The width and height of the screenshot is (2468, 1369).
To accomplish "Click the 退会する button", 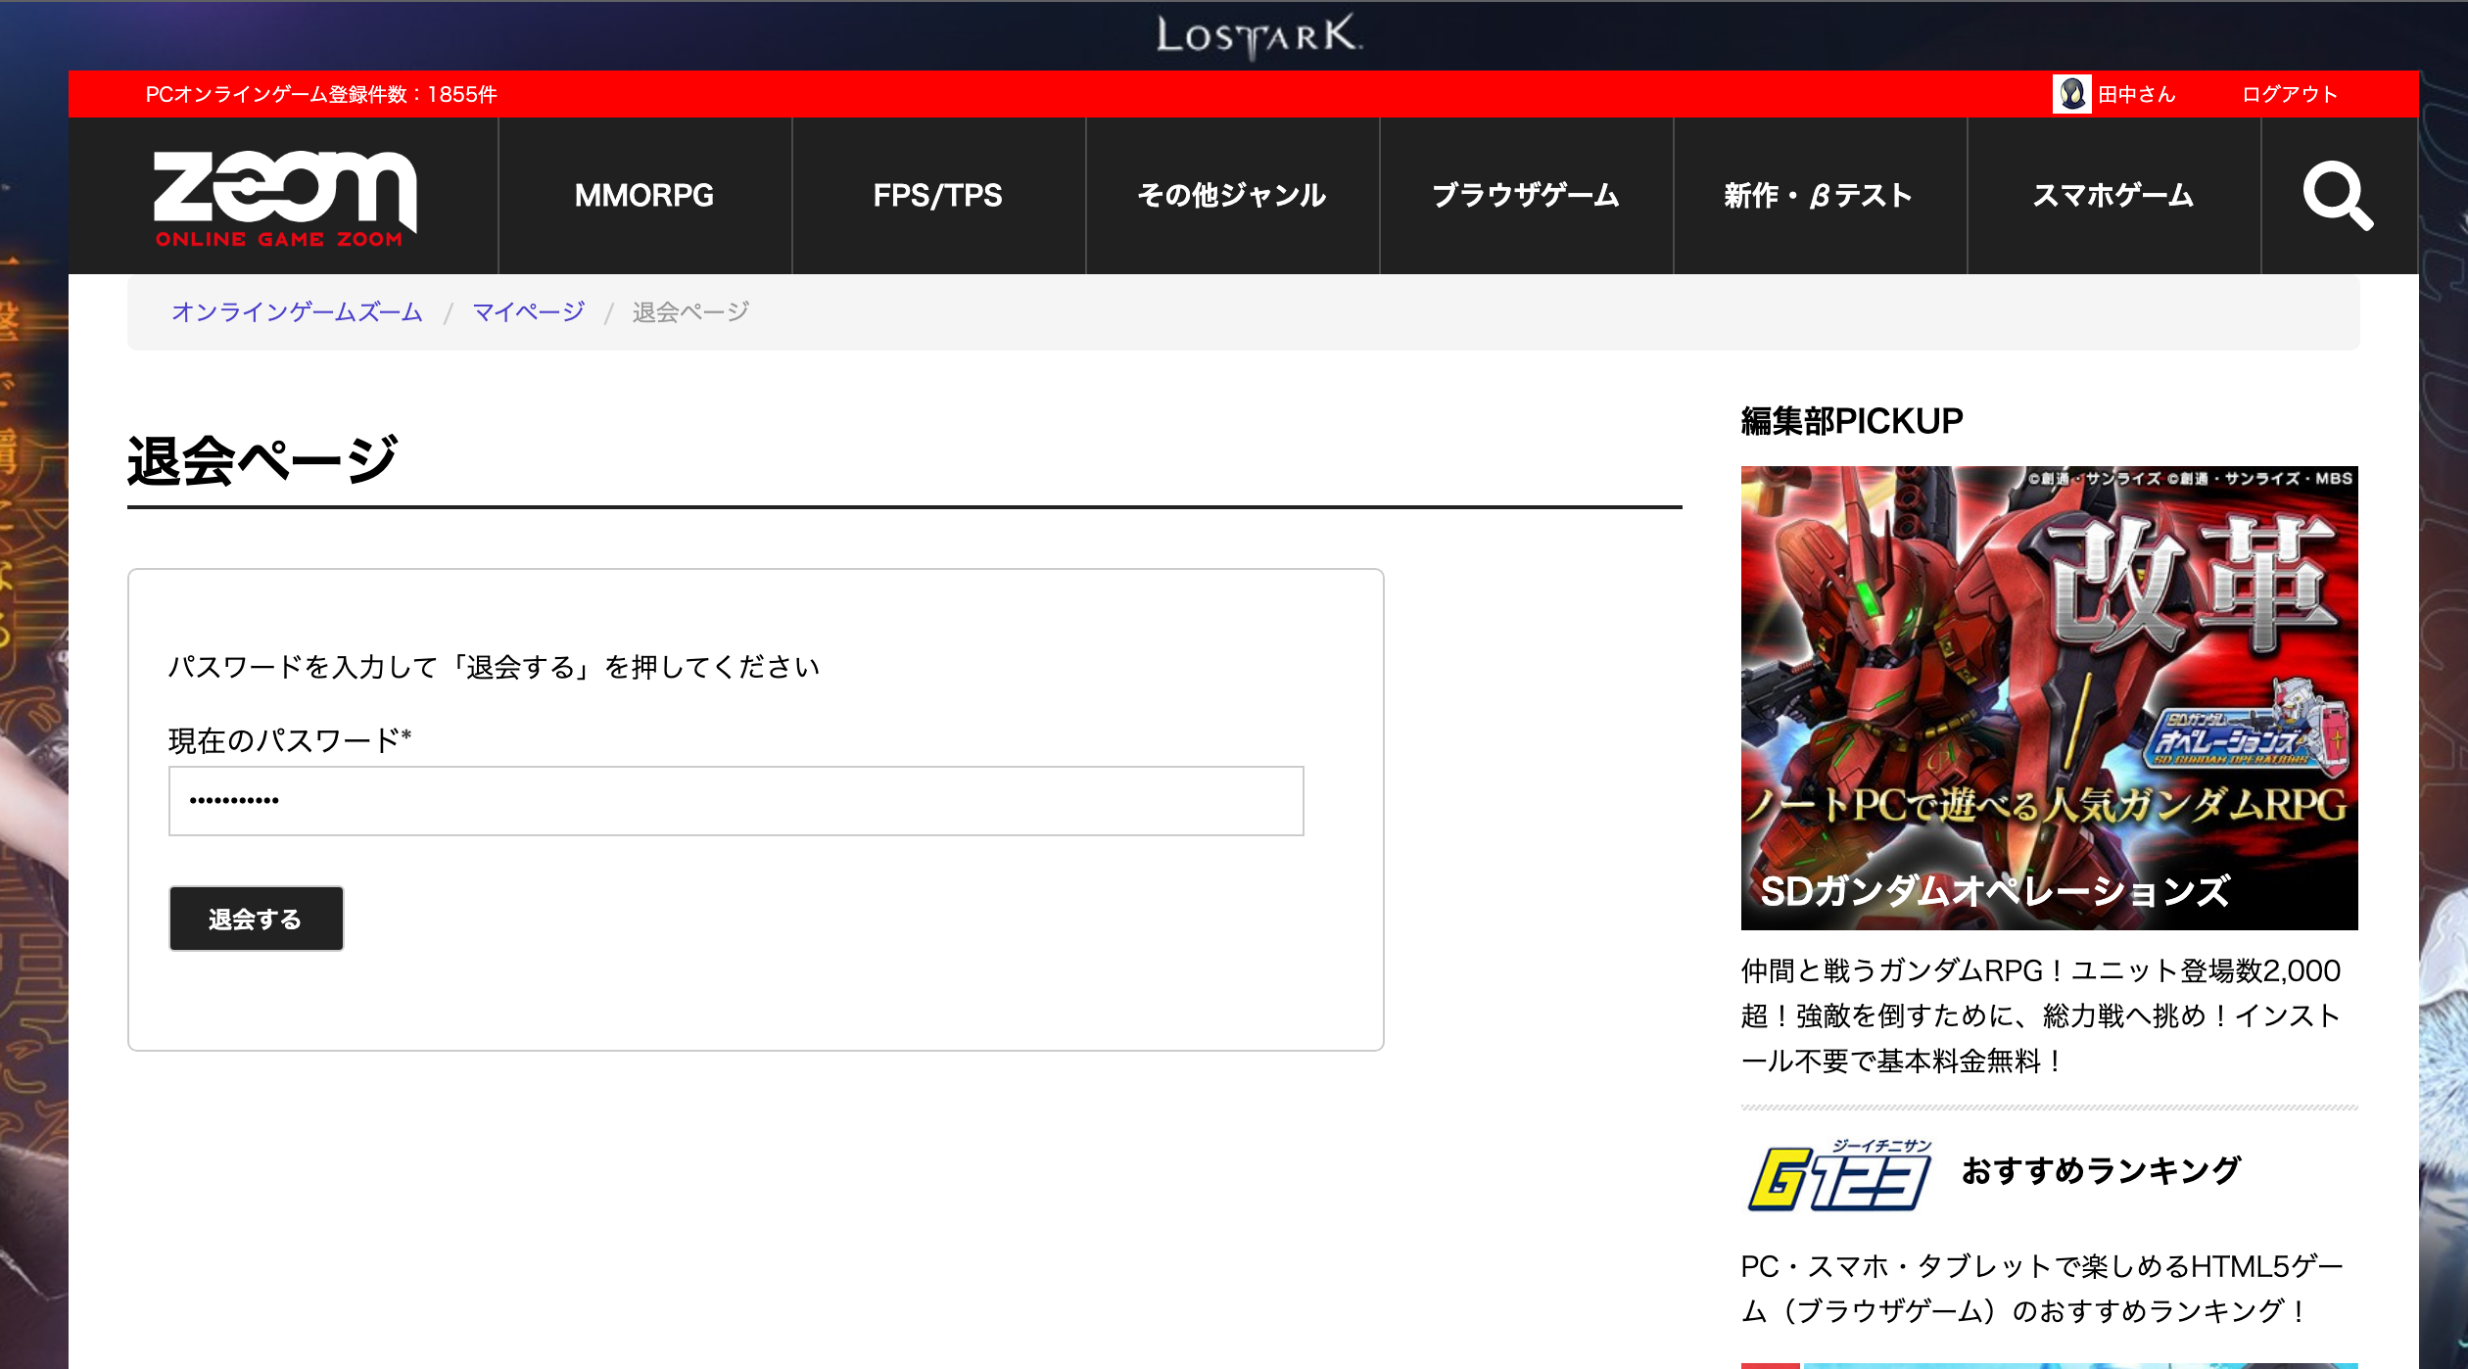I will click(x=256, y=919).
